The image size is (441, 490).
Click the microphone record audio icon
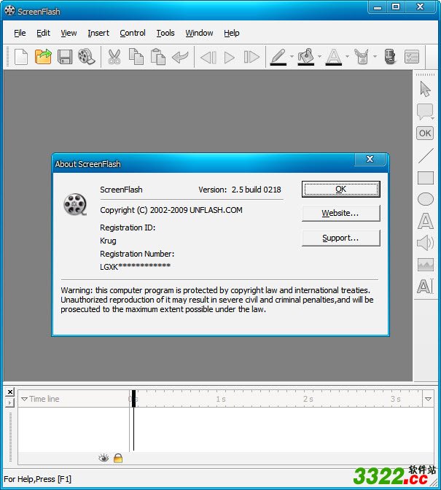390,57
